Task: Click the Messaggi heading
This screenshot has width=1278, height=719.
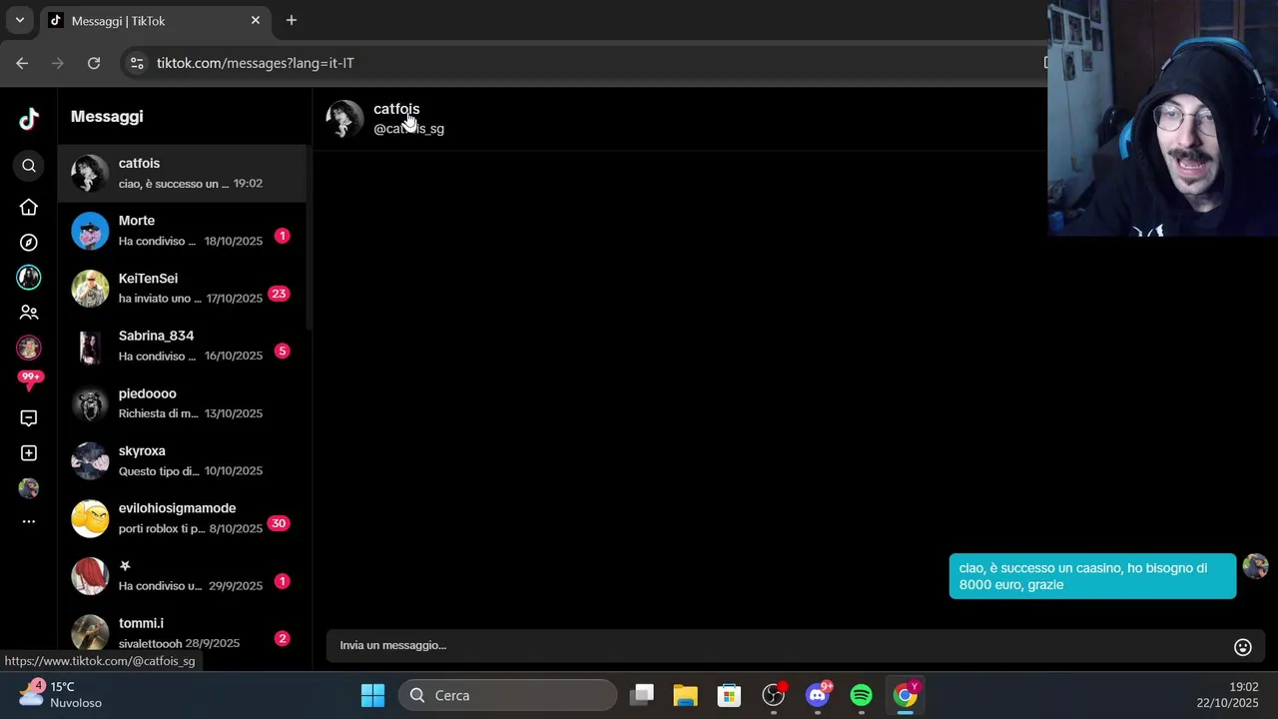Action: tap(107, 117)
